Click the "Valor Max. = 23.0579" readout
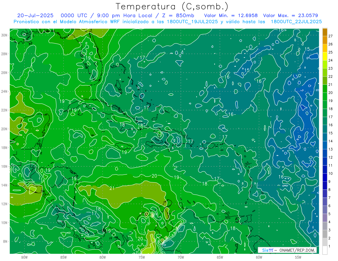The image size is (338, 261). (x=290, y=15)
